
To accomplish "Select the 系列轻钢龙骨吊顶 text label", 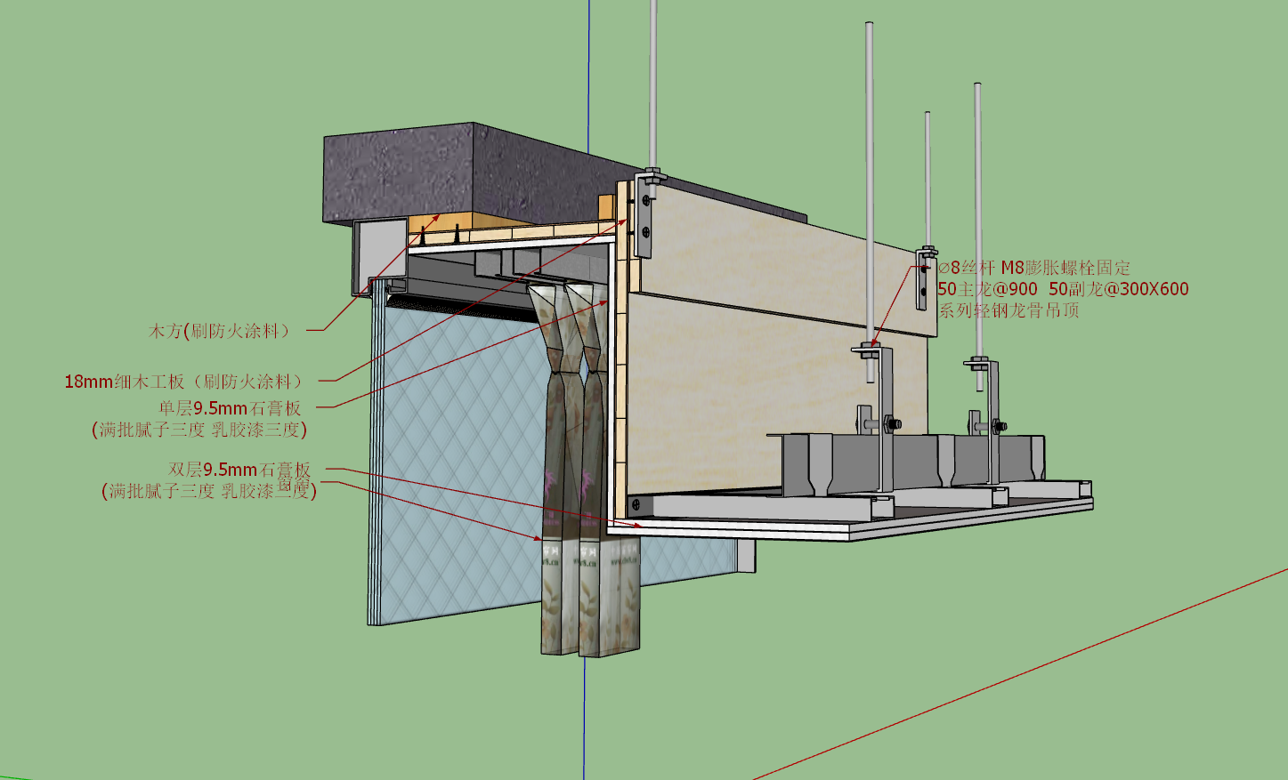I will [1009, 310].
